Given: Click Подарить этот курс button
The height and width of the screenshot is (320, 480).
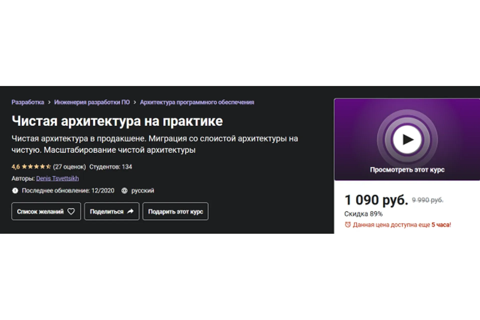Looking at the screenshot, I should (175, 211).
